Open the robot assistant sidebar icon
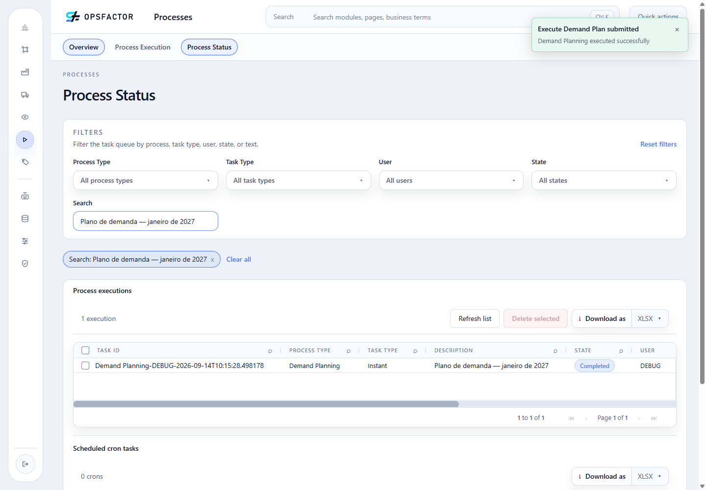The height and width of the screenshot is (490, 706). click(x=25, y=196)
